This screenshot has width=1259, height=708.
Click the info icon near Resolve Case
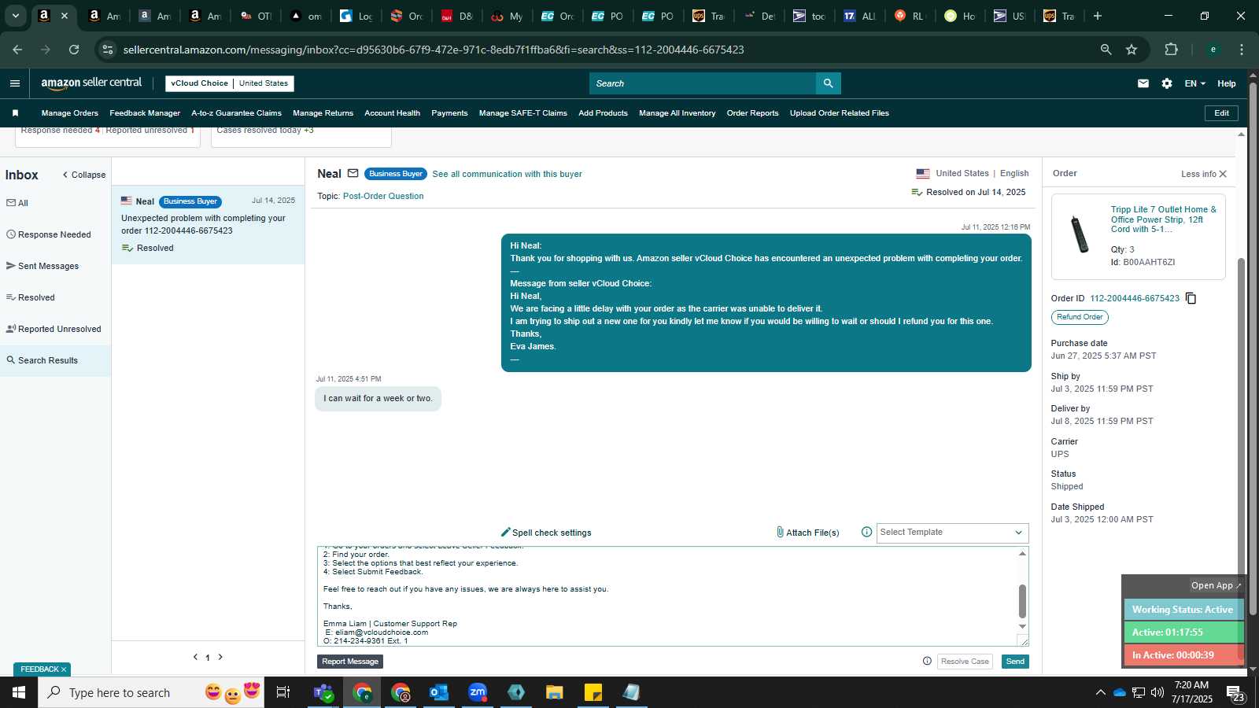tap(926, 662)
